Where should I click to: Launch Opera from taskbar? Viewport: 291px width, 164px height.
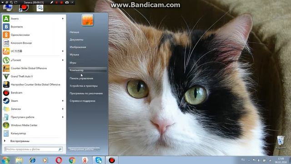pos(59,160)
